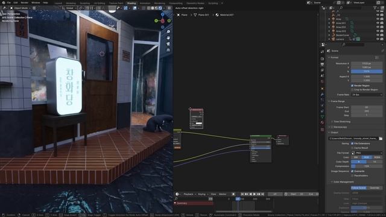Image resolution: width=386 pixels, height=217 pixels.
Task: Hide BezierCurve in viewport via eye icon
Action: click(x=378, y=35)
